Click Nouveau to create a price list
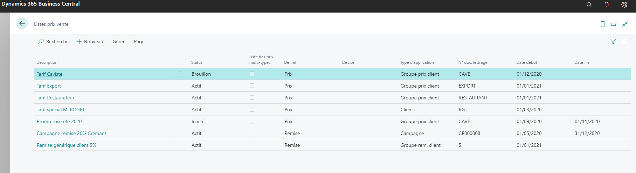This screenshot has width=636, height=173. pyautogui.click(x=90, y=42)
